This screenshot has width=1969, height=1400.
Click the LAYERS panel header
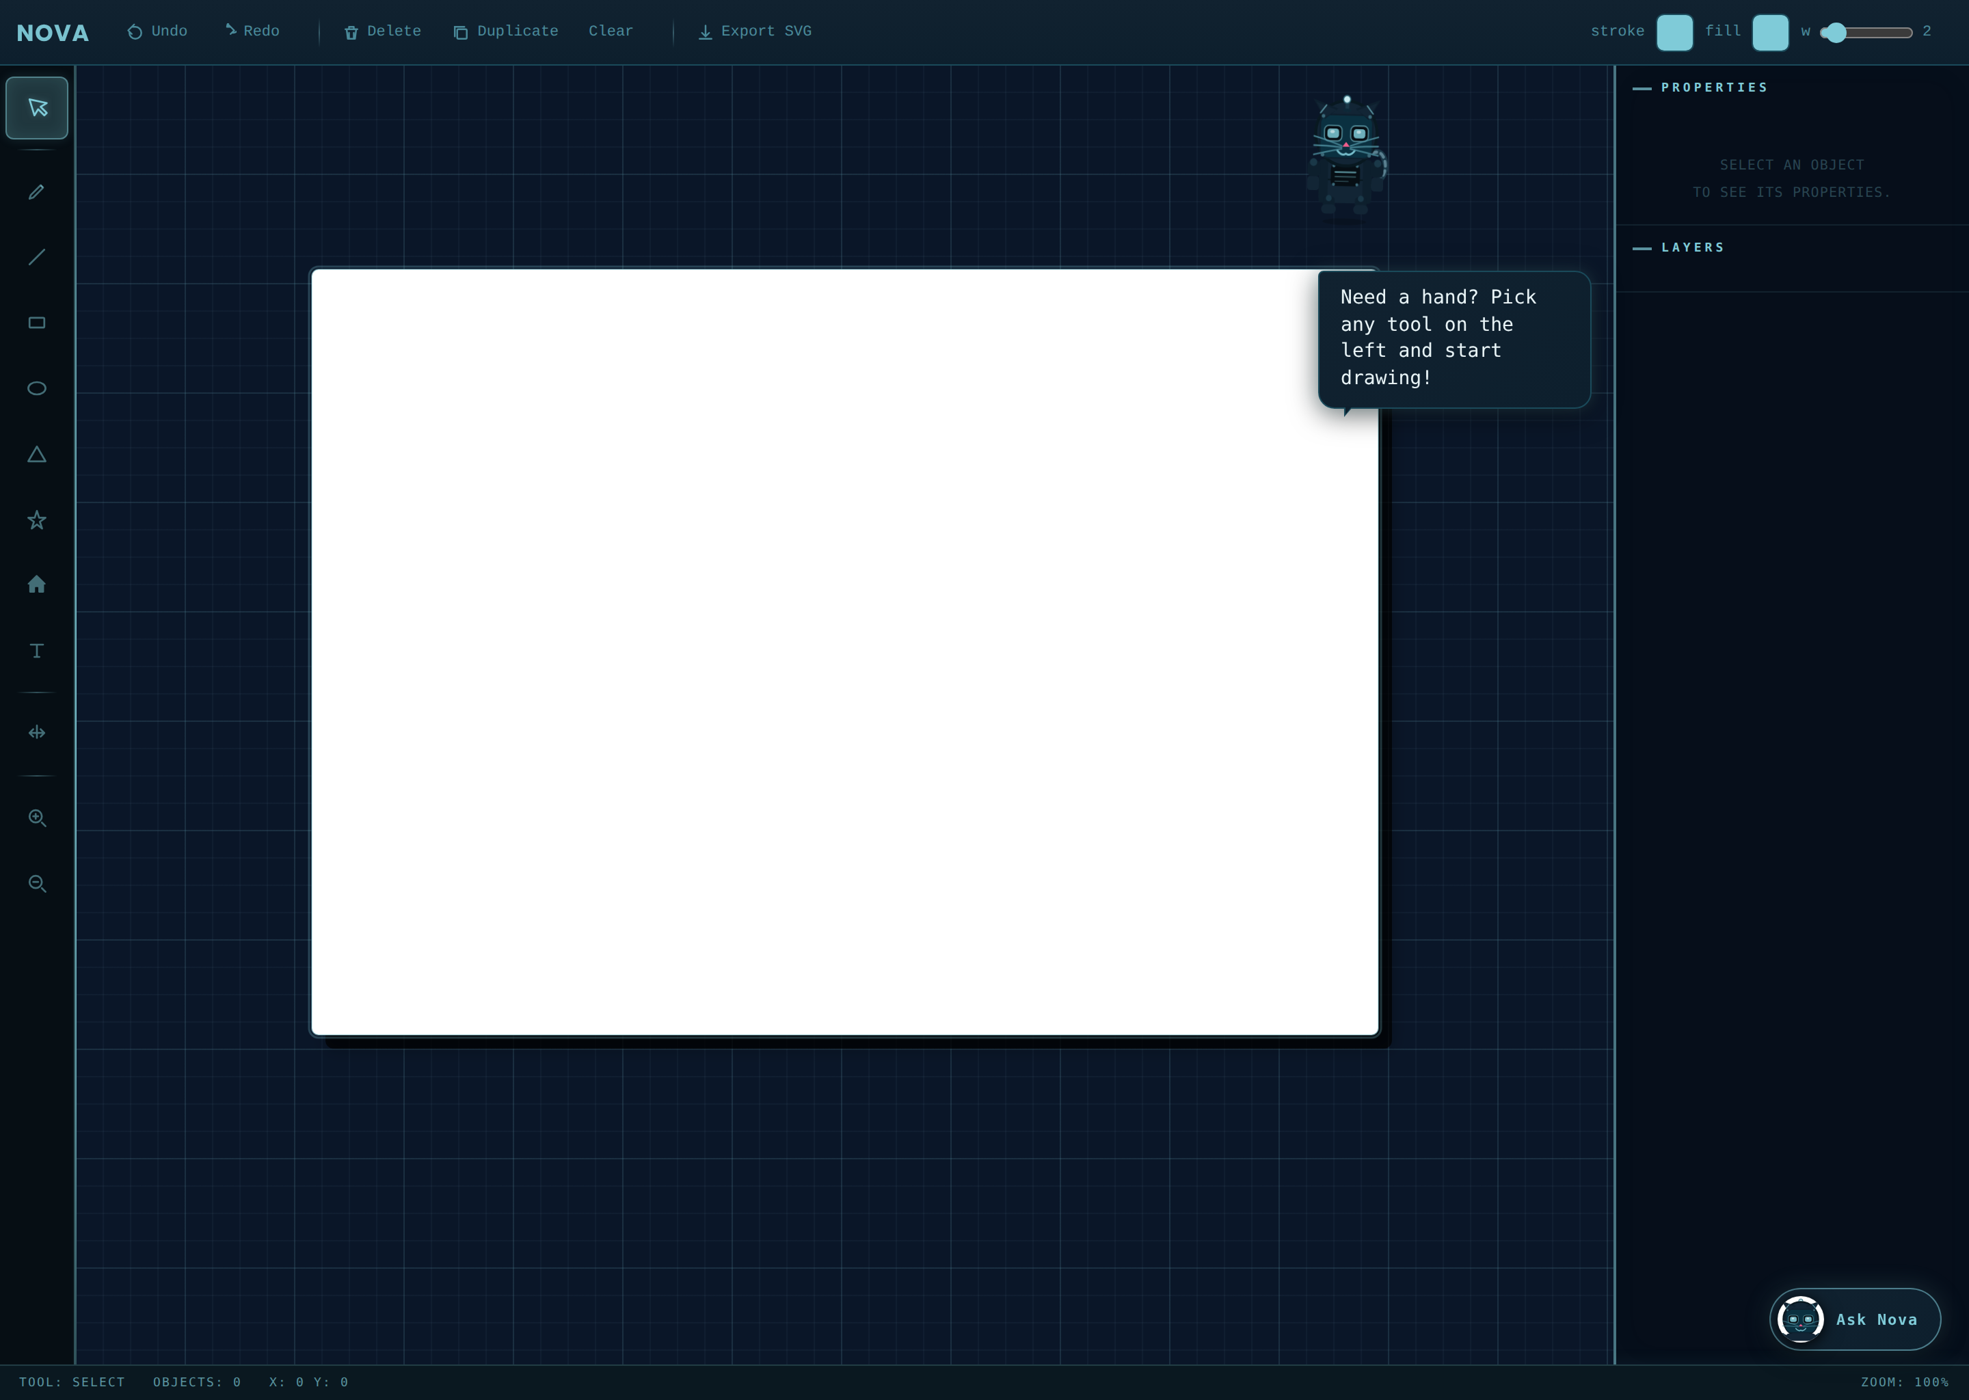click(x=1692, y=247)
